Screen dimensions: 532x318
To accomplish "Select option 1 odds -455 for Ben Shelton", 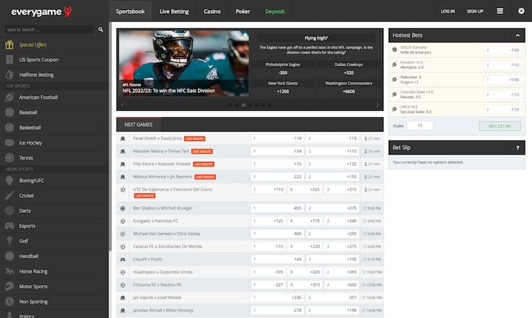I will [x=278, y=208].
